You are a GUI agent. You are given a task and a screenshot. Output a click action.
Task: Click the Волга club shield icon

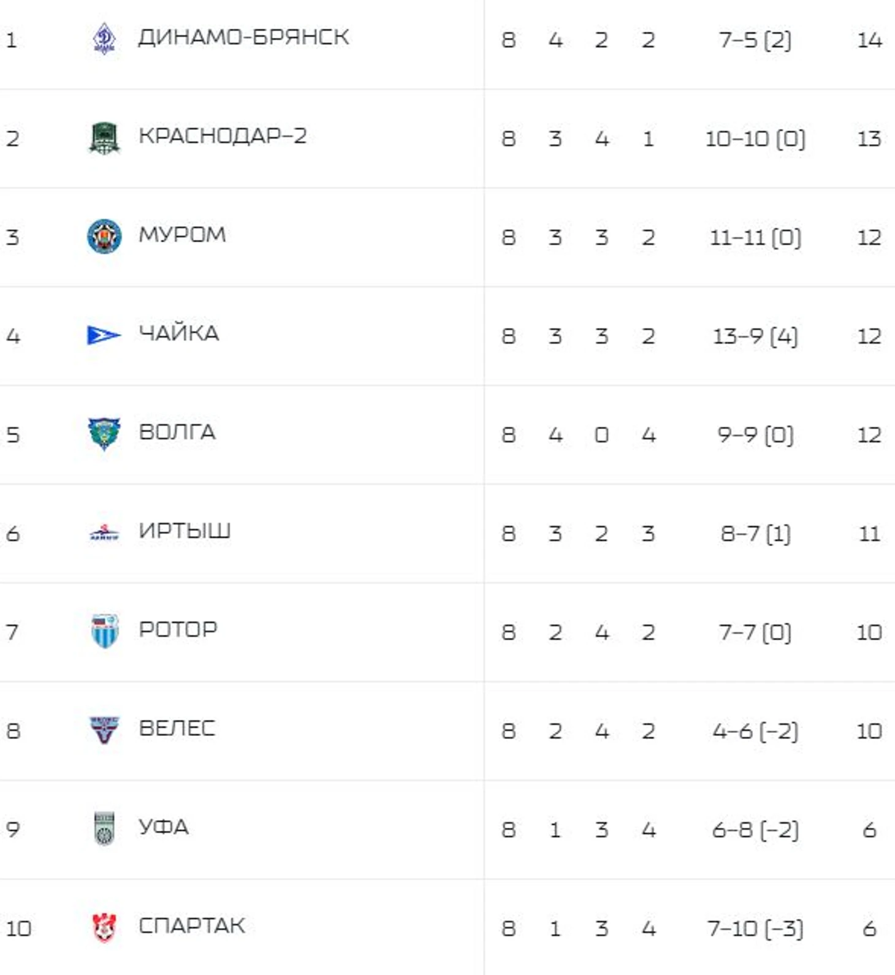pos(104,434)
